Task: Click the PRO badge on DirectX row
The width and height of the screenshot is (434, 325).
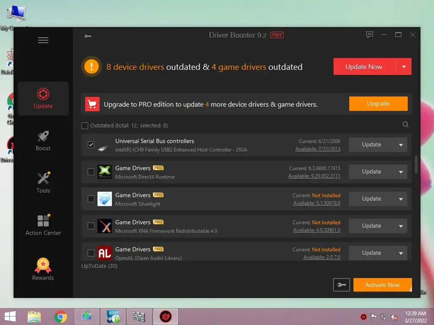Action: pos(159,168)
